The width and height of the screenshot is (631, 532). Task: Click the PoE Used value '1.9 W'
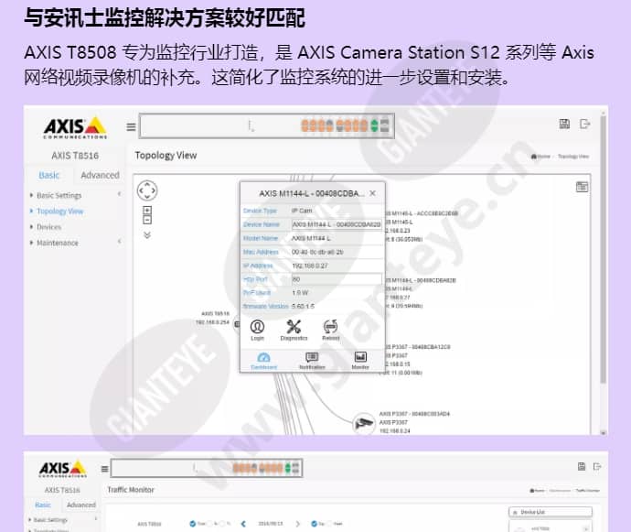(300, 293)
